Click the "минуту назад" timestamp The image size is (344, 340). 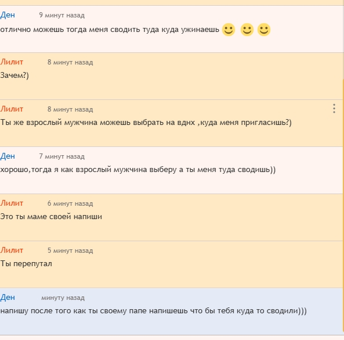coord(63,298)
